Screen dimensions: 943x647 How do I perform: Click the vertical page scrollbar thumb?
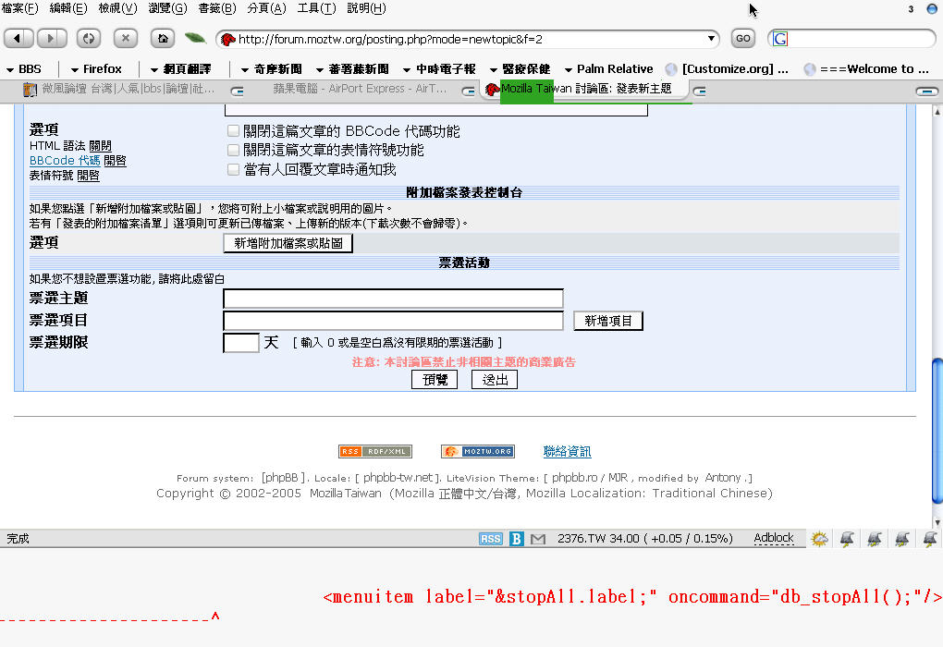[937, 431]
